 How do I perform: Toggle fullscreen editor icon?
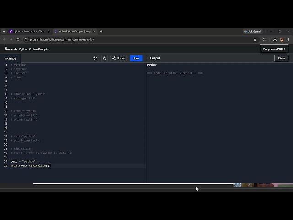(95, 58)
